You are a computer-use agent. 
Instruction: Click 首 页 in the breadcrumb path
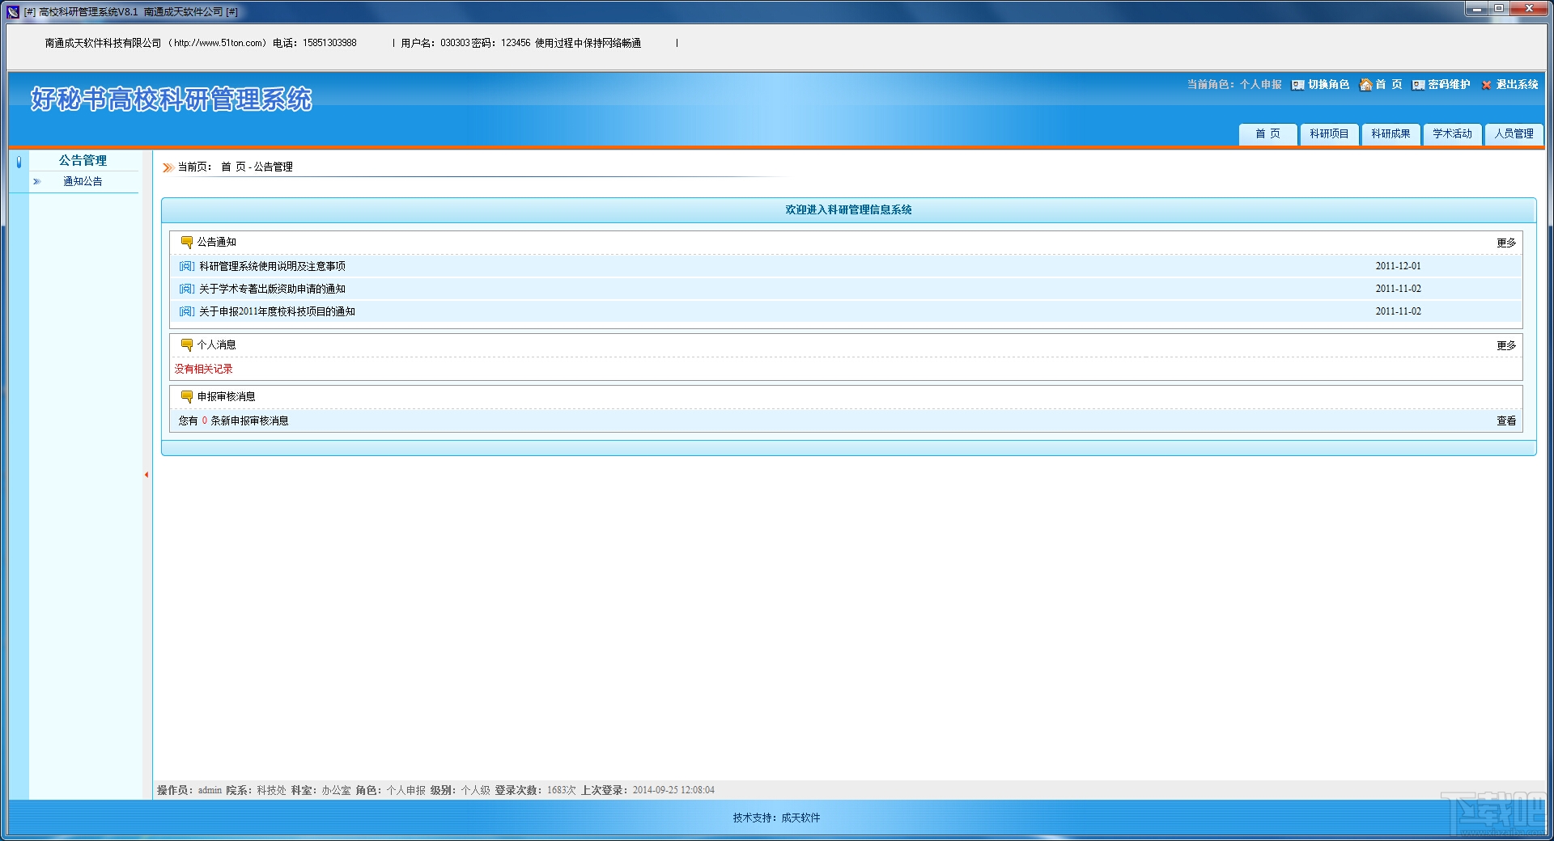pos(233,167)
